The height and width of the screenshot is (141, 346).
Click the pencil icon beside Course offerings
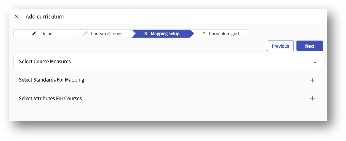[85, 34]
